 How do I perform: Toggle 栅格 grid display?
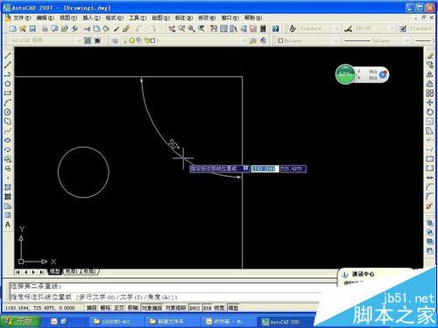(105, 308)
